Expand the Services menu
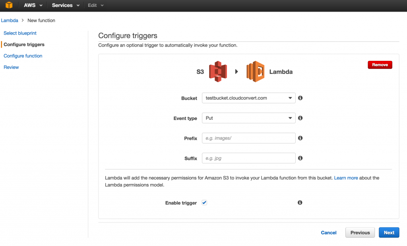The height and width of the screenshot is (246, 407). 66,5
